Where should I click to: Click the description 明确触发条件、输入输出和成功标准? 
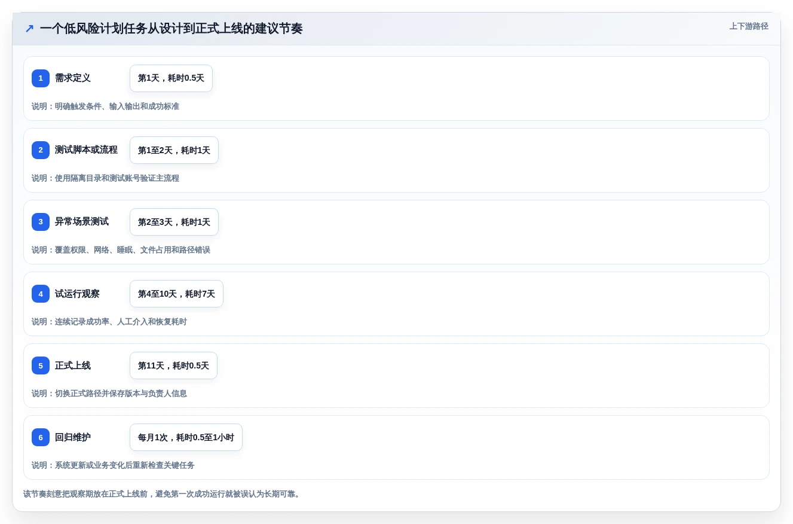105,106
